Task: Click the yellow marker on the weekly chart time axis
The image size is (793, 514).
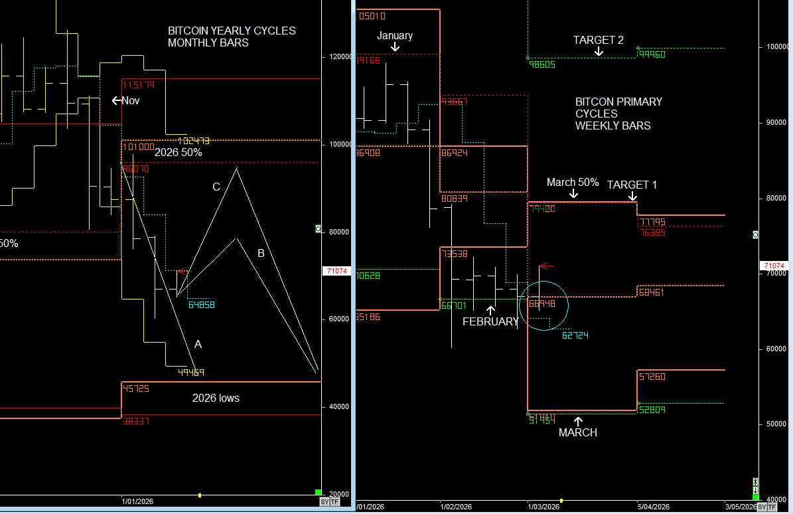Action: (x=561, y=500)
